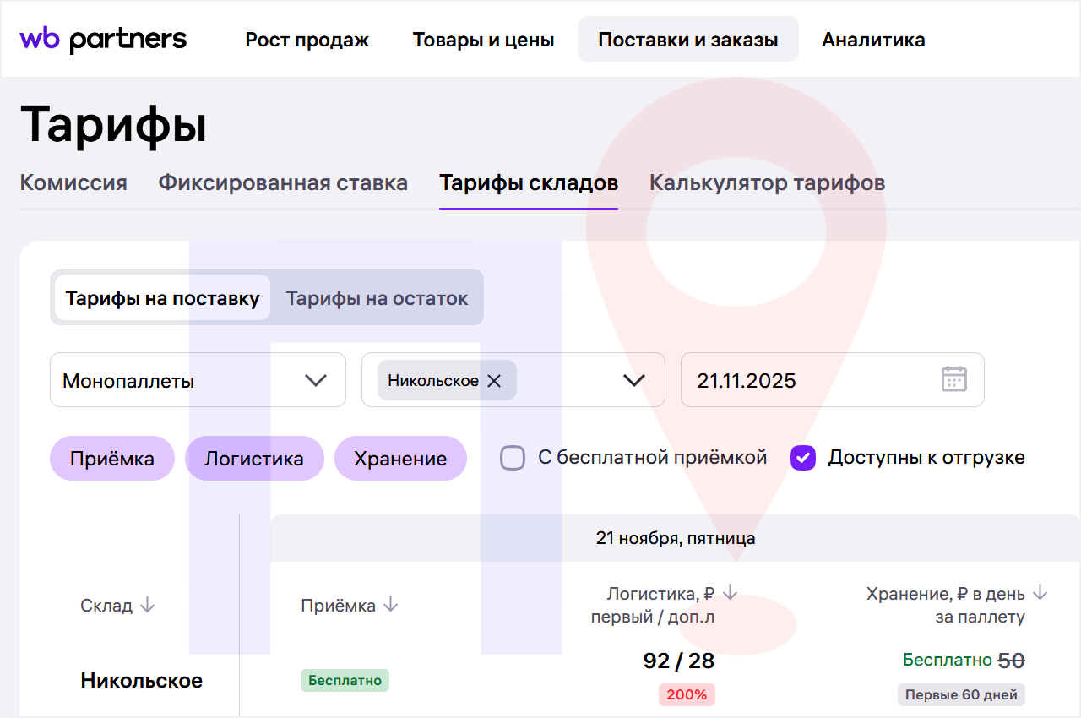The height and width of the screenshot is (718, 1081).
Task: Enable the С бесплатной приёмкой checkbox
Action: [513, 457]
